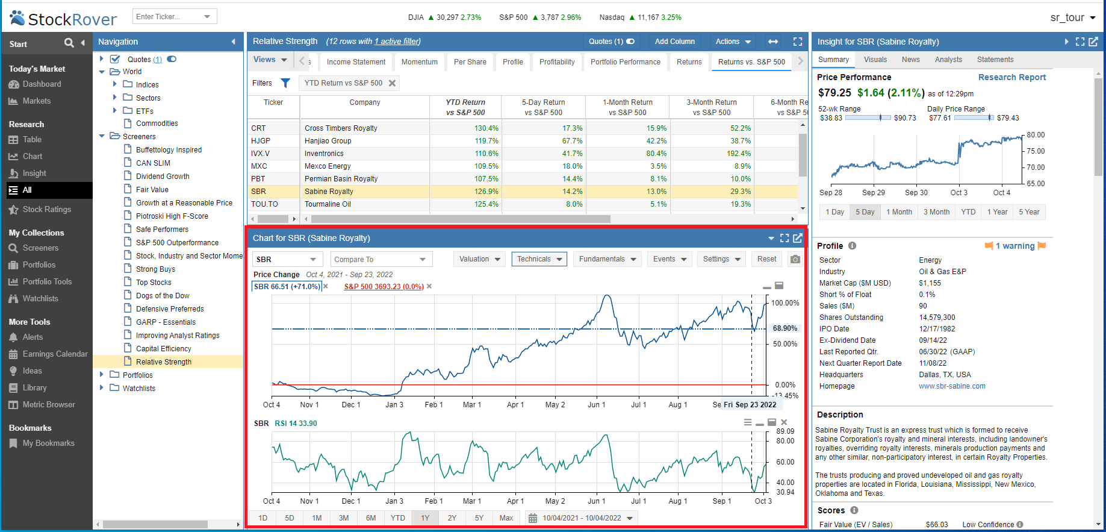The width and height of the screenshot is (1106, 532).
Task: Open Visuals tab in Insight panel
Action: point(875,60)
